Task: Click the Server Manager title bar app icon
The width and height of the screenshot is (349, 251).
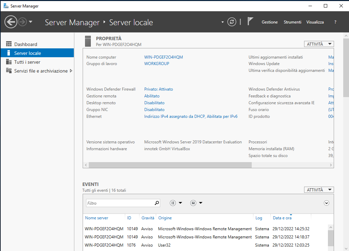Action: (x=6, y=6)
